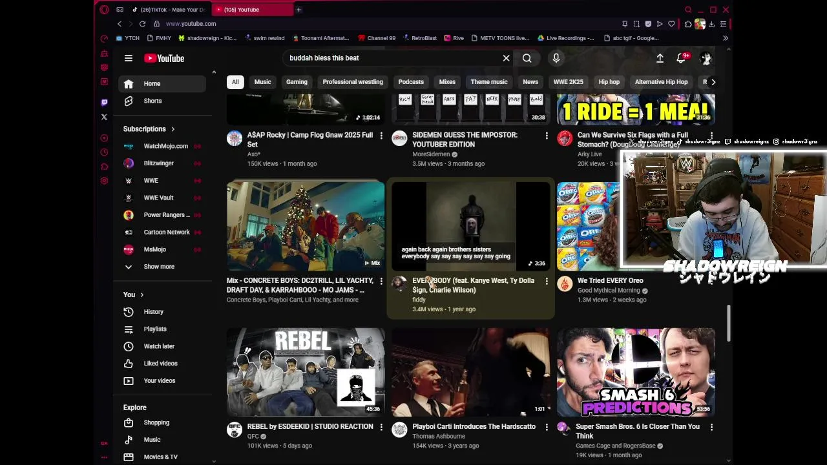Screen dimensions: 827x465
Task: Open Watch later in the sidebar
Action: 163,346
